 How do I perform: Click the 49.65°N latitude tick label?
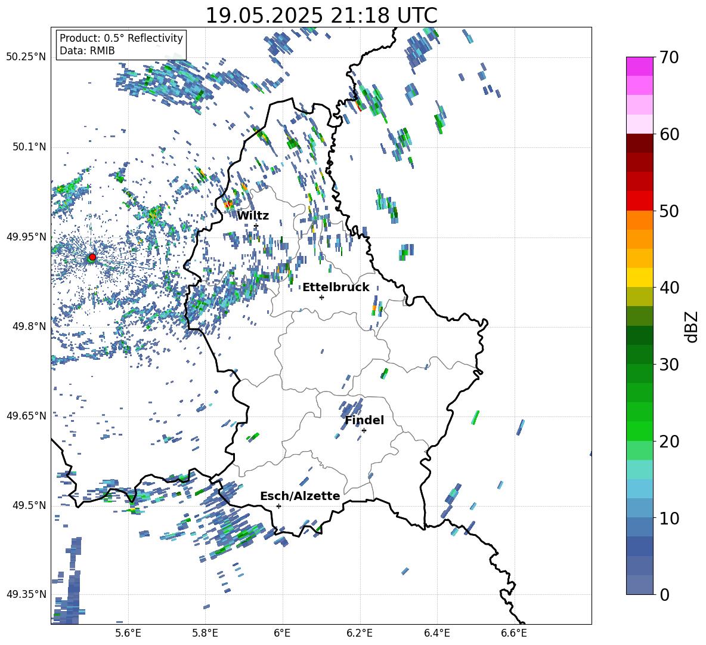coord(26,416)
